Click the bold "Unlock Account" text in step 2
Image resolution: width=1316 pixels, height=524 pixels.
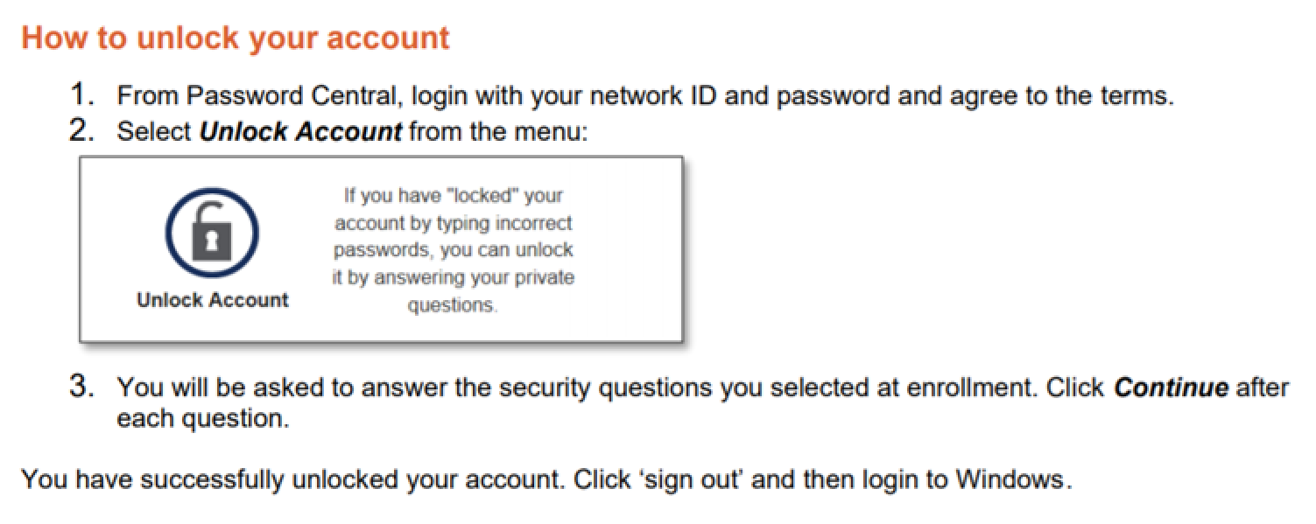(x=300, y=132)
